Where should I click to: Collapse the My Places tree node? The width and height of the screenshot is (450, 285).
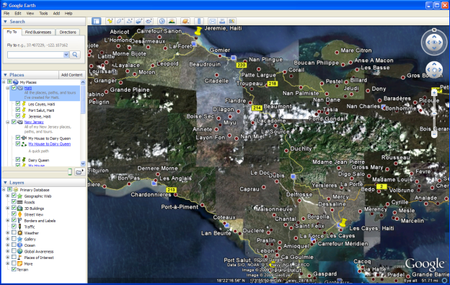pos(4,82)
